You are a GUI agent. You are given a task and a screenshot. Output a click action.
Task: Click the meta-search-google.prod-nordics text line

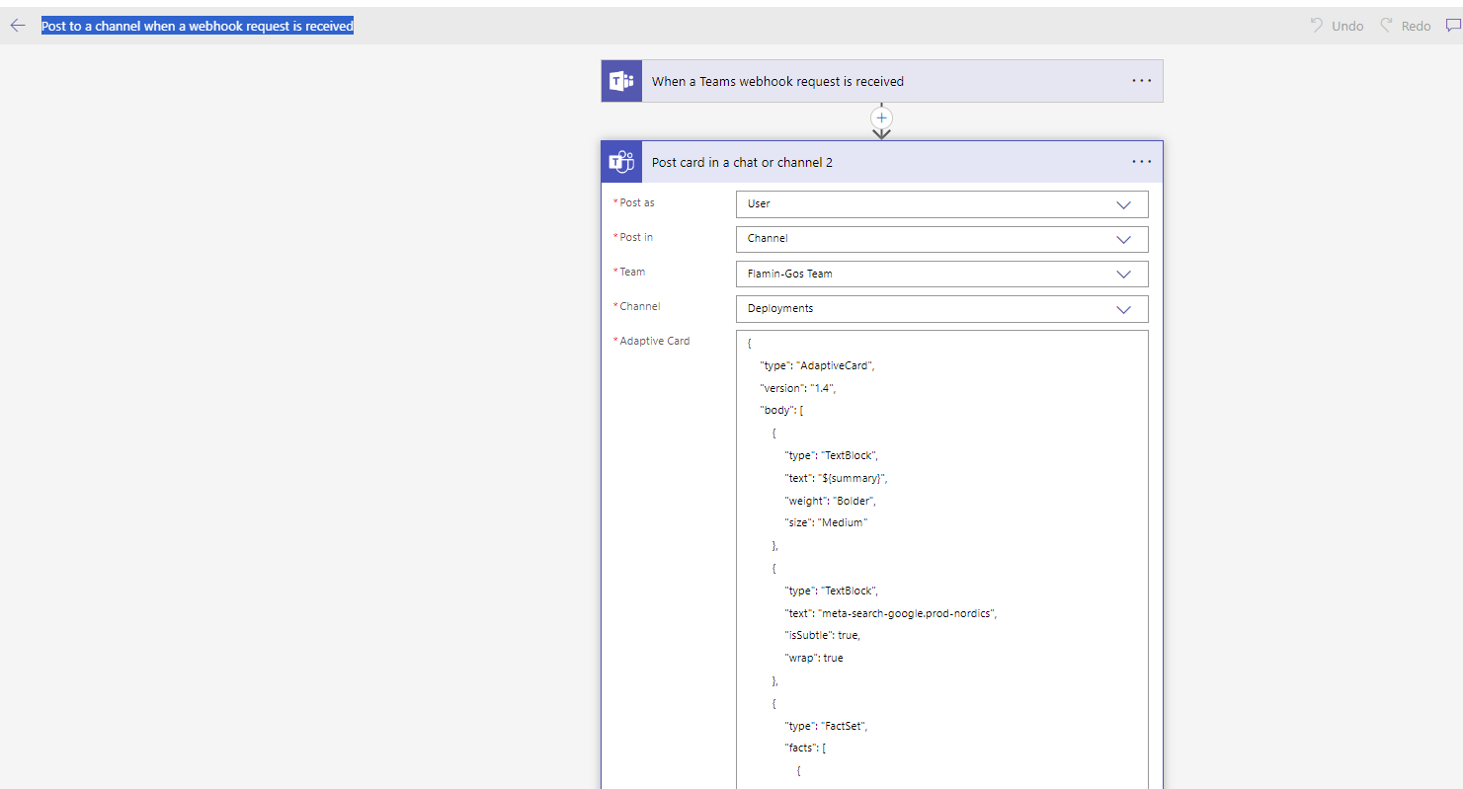[891, 613]
